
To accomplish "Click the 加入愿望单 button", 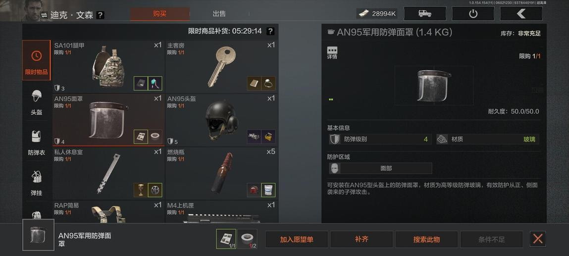I will (x=297, y=239).
